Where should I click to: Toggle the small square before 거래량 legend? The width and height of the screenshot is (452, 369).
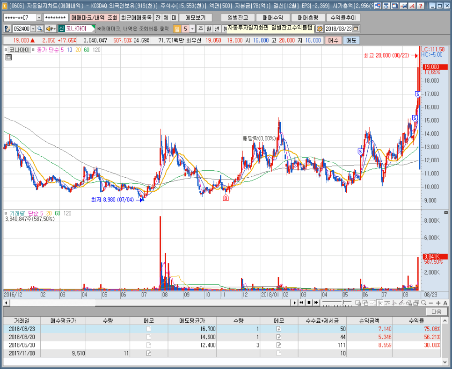click(x=6, y=213)
